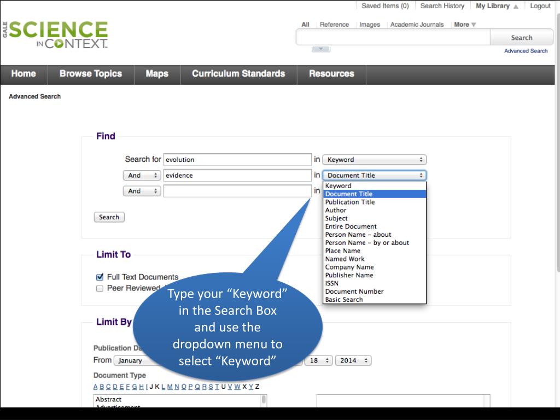
Task: Choose Basic Search in the dropdown list
Action: (374, 300)
